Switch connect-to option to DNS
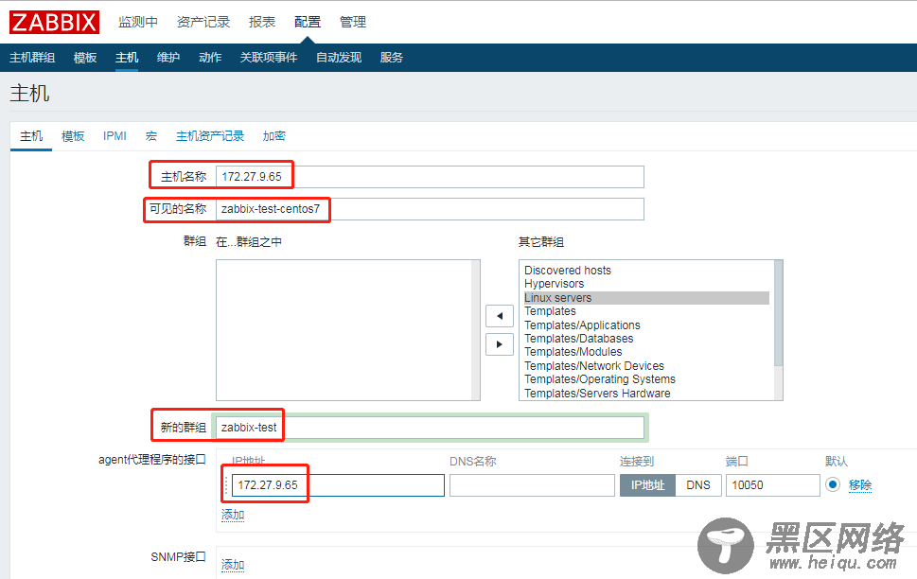This screenshot has height=579, width=917. tap(698, 485)
